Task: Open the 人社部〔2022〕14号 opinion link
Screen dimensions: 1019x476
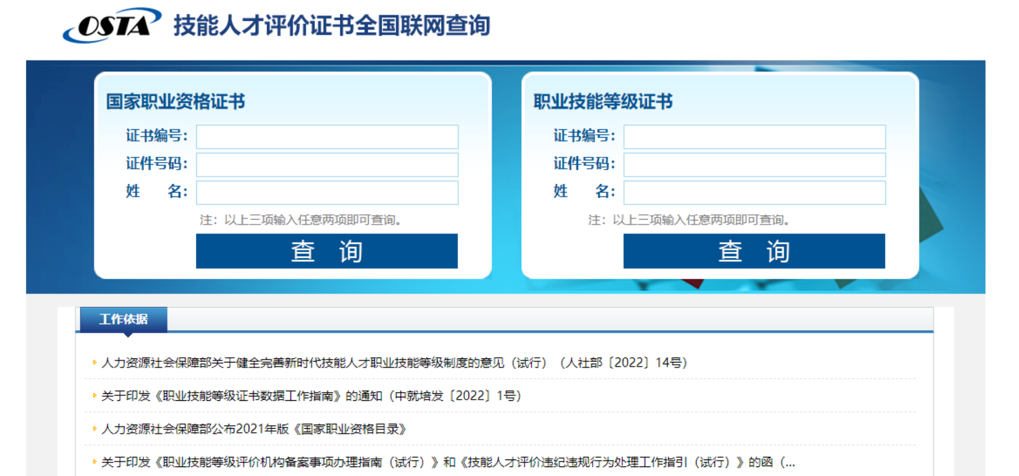Action: tap(394, 363)
